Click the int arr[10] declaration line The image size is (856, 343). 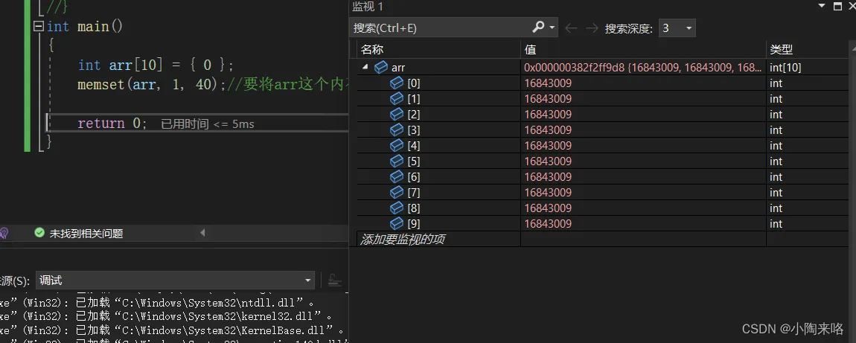coord(156,65)
